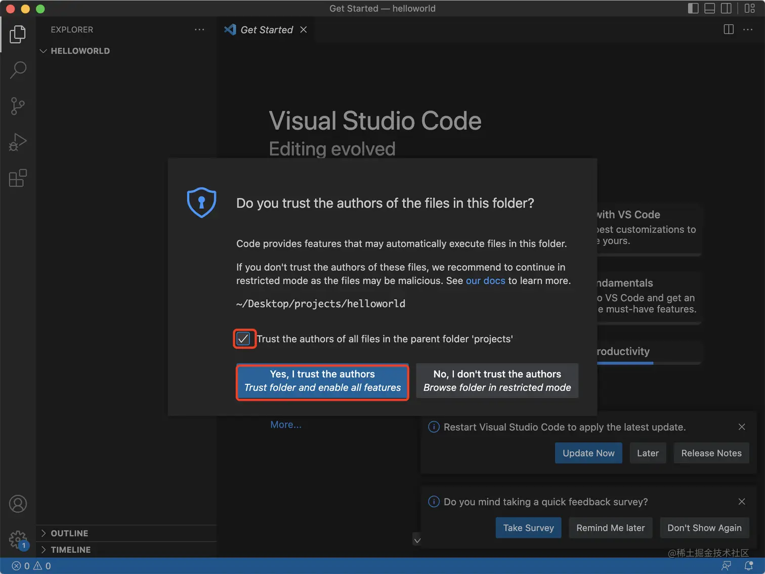Screen dimensions: 765x574
Task: Open the Run and Debug view
Action: pos(18,142)
